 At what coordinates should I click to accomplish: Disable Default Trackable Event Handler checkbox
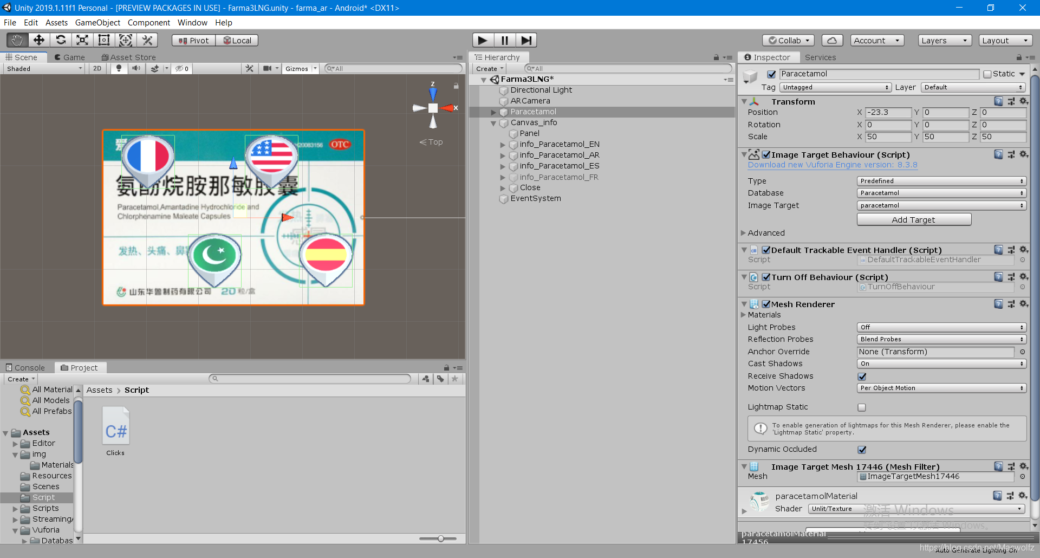(766, 250)
